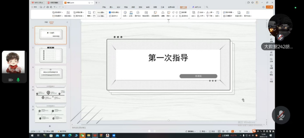Image resolution: width=304 pixels, height=138 pixels.
Task: Select the 图片工具 ribbon tab
Action: tap(183, 7)
